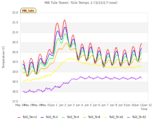Screen dimensions: 163x122
Task: Click the 21.0 y-axis tick value
Action: coord(15,33)
